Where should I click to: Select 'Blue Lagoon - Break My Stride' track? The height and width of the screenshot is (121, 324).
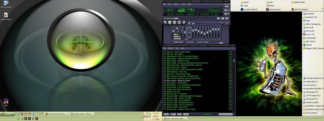[198, 80]
